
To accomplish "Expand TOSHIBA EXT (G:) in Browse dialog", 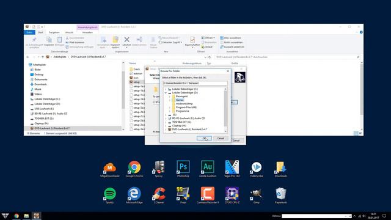I will click(166, 122).
